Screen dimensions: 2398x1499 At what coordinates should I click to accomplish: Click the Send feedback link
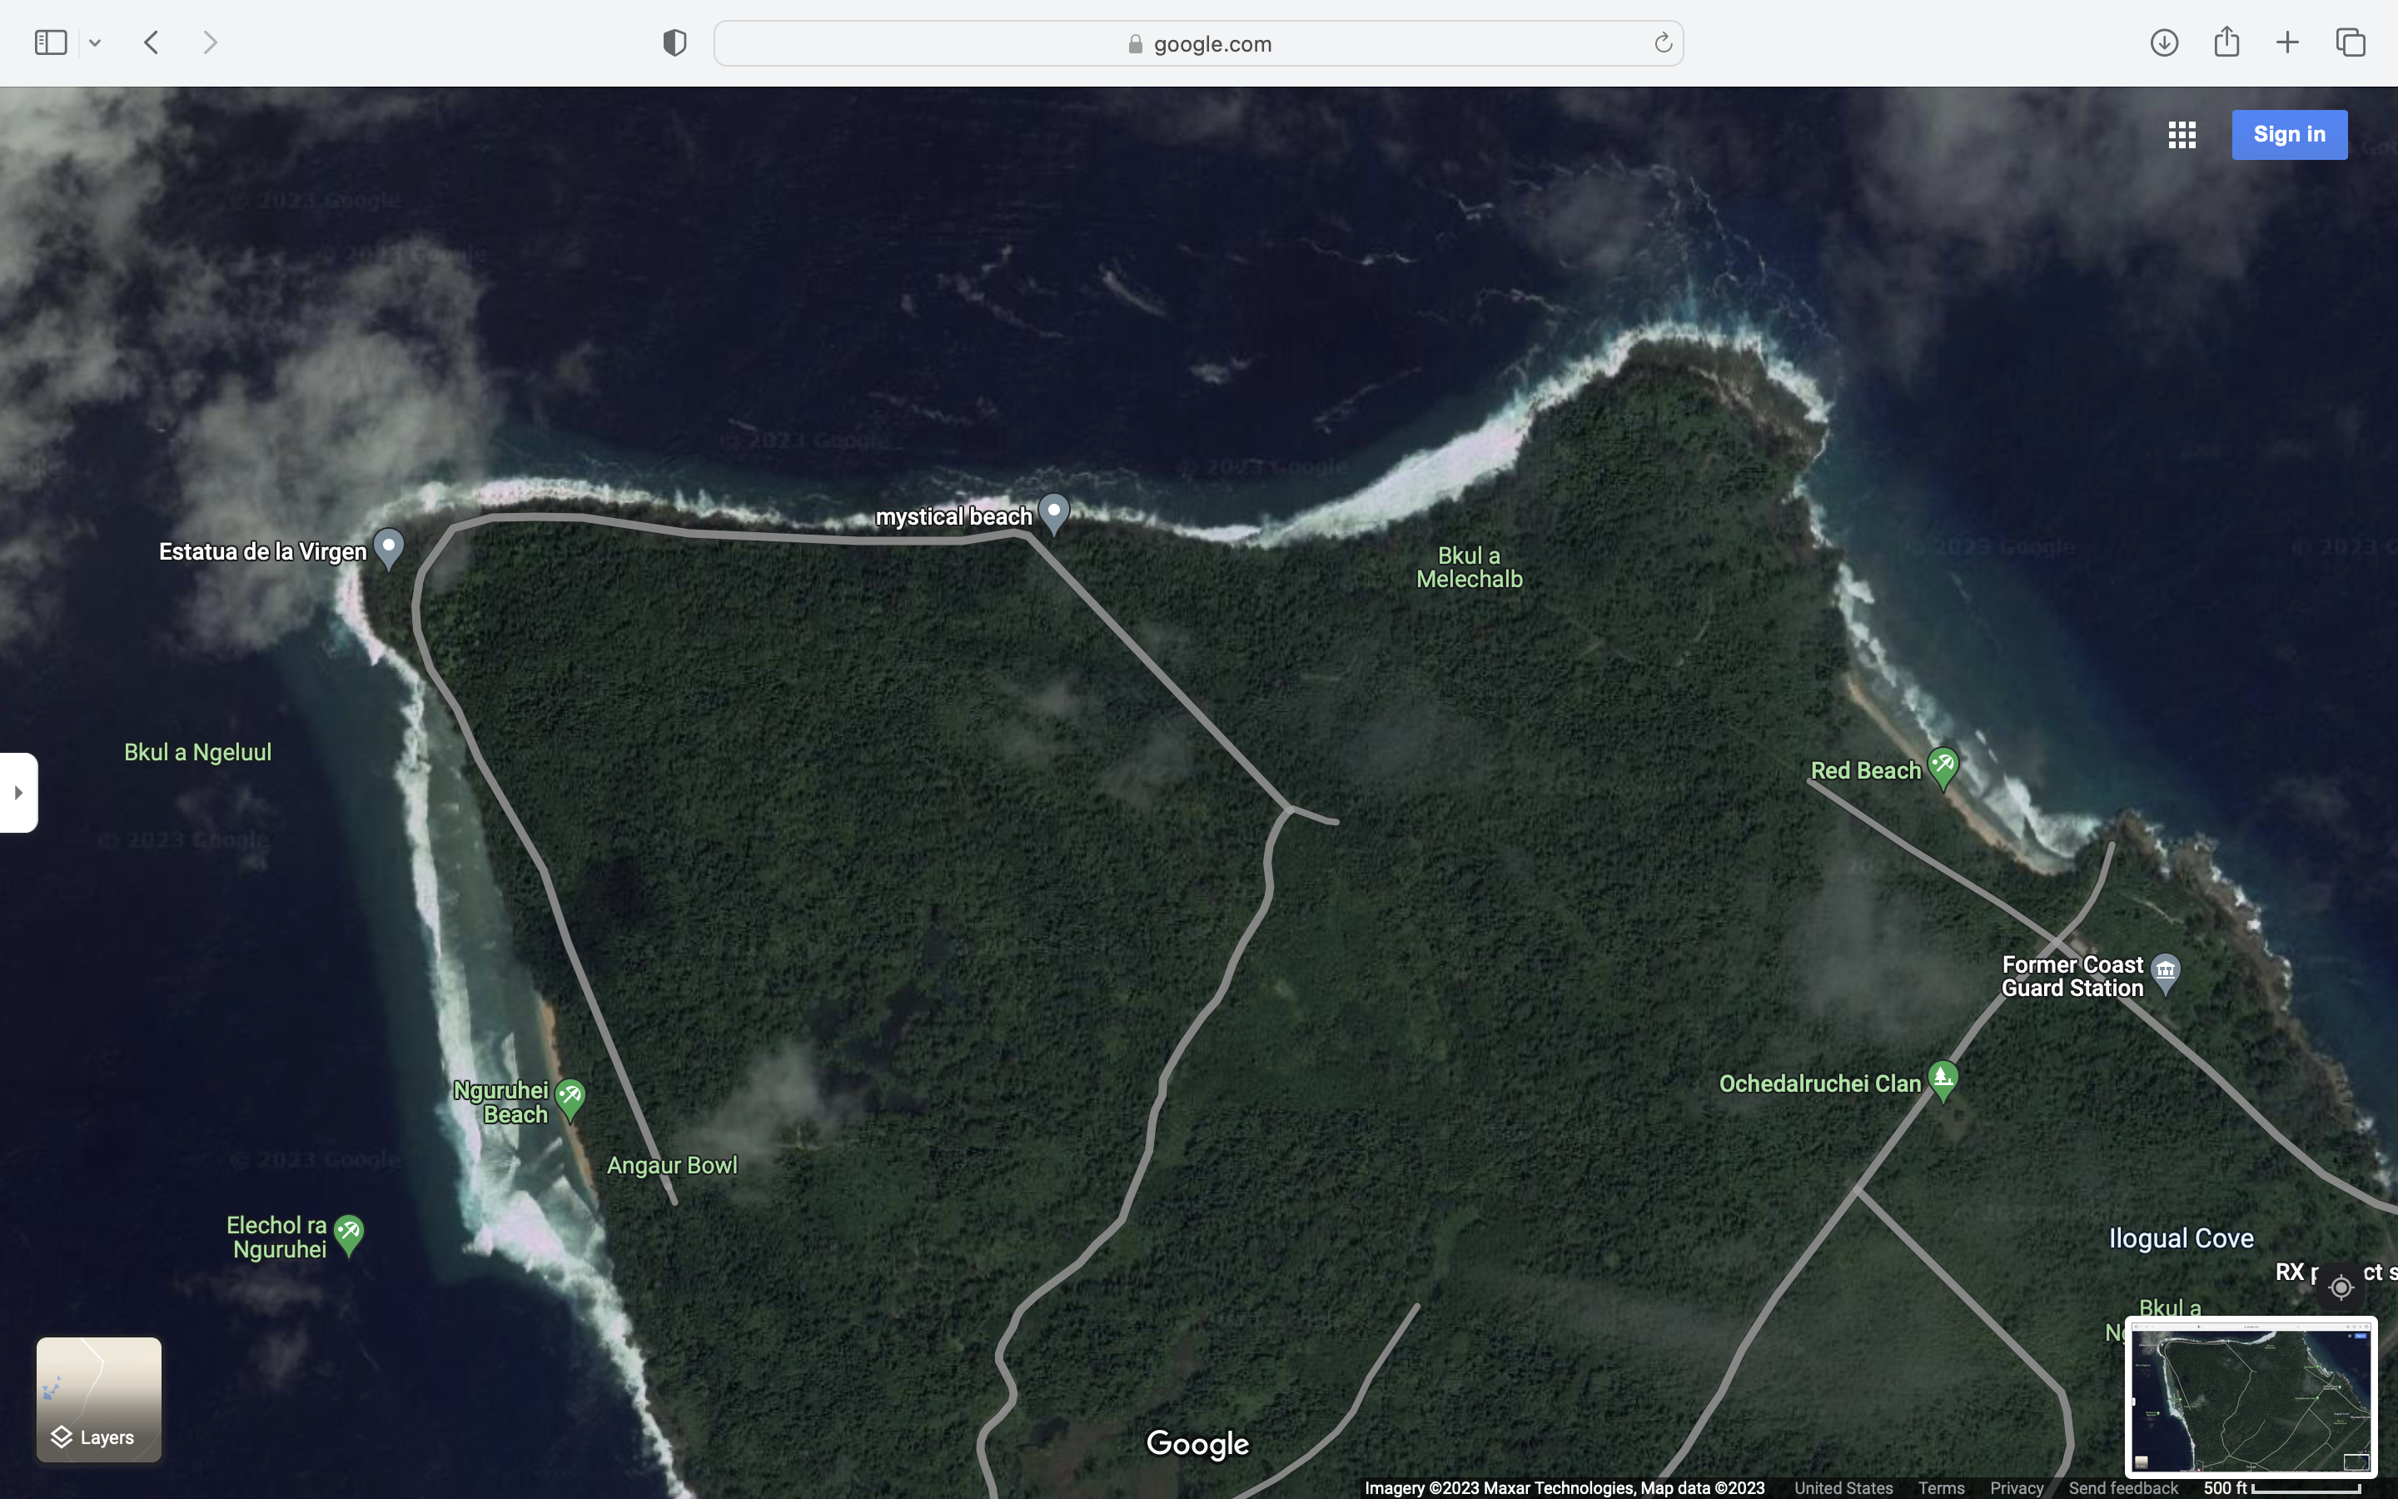(2122, 1487)
